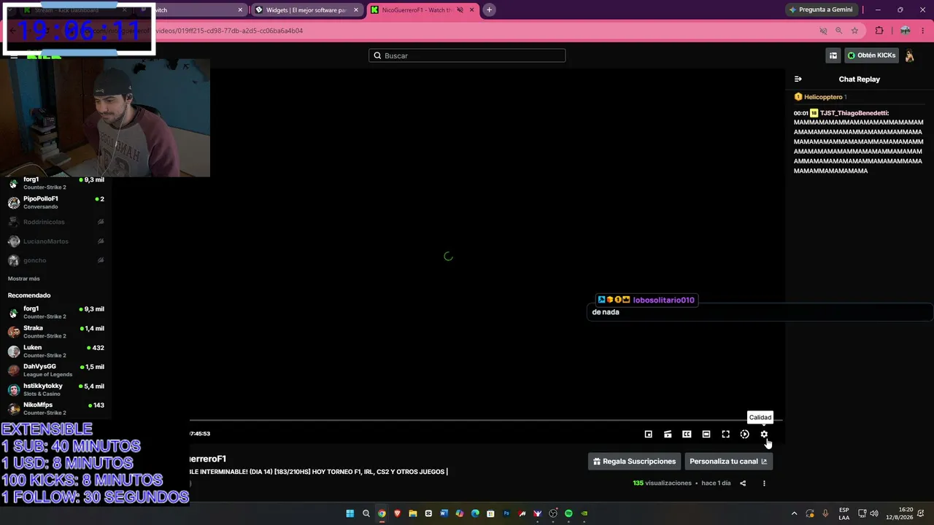Image resolution: width=934 pixels, height=525 pixels.
Task: Open Microsoft Word from the taskbar
Action: 444,513
